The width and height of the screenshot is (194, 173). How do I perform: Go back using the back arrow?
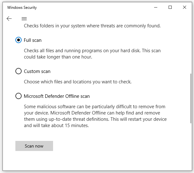[9, 19]
